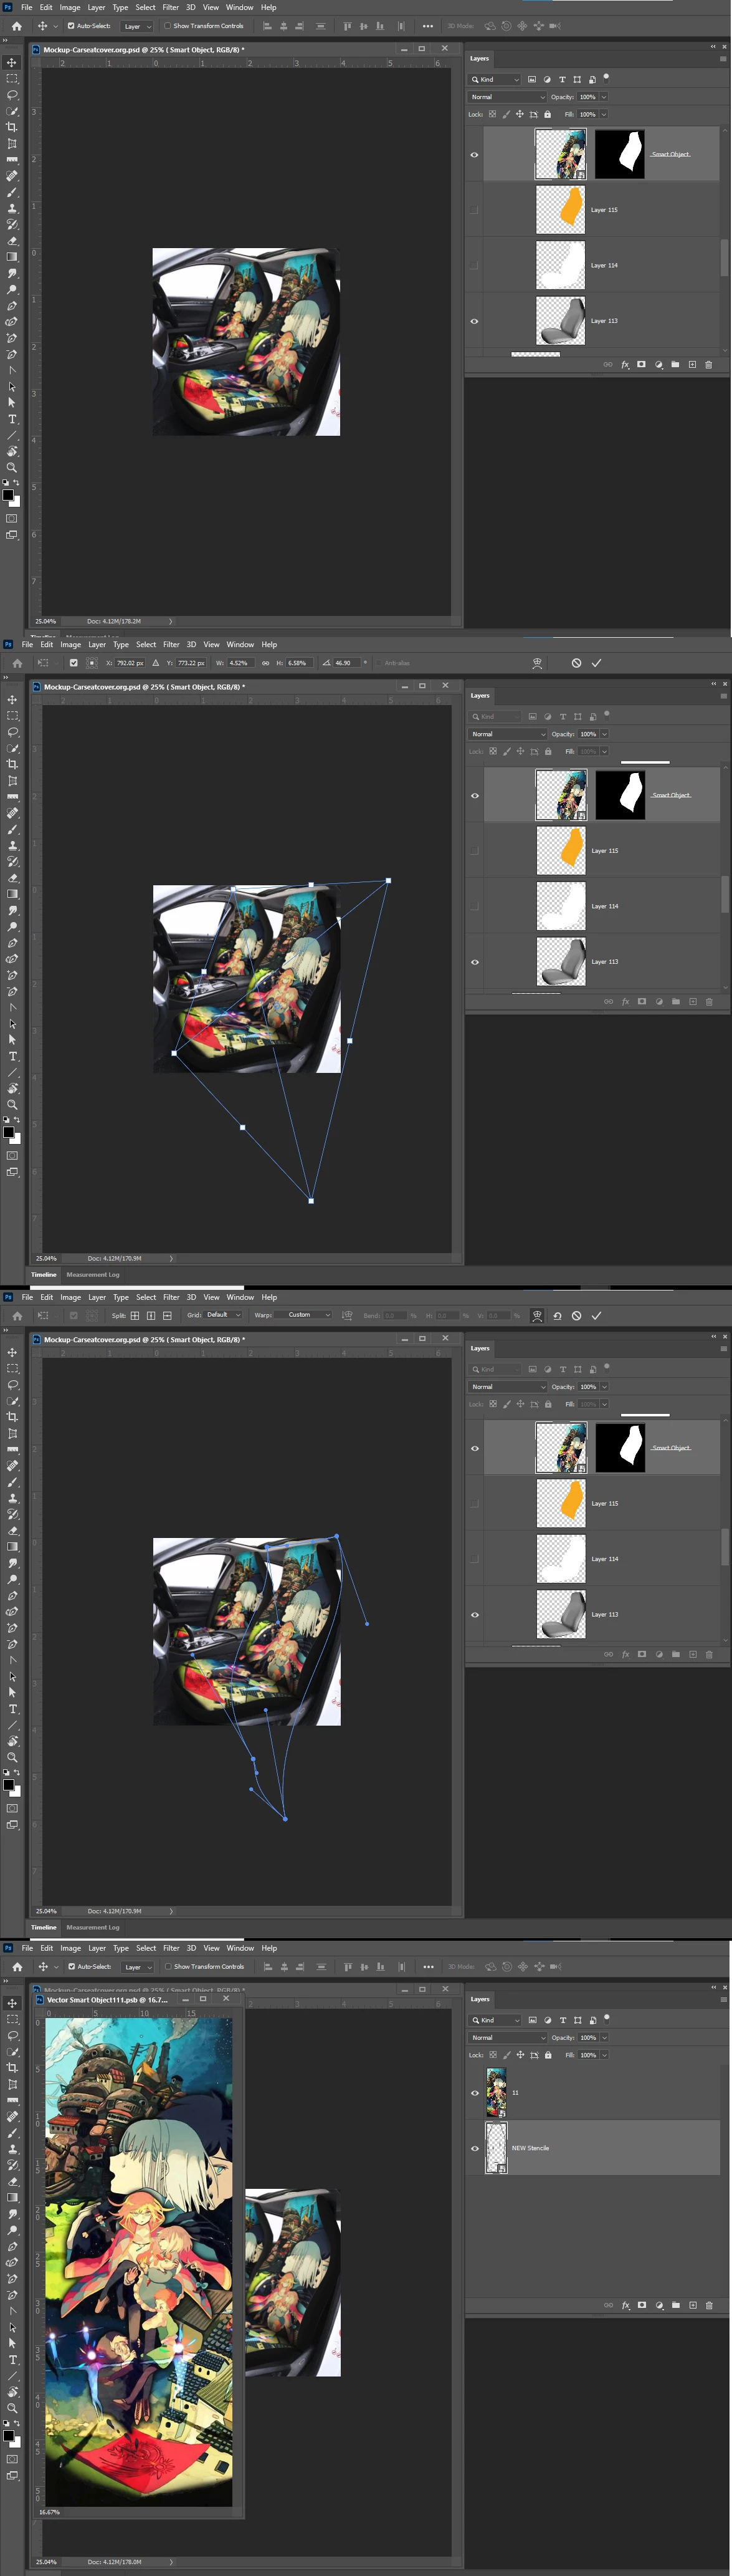Hide layer 11 using its eye icon

point(474,2093)
